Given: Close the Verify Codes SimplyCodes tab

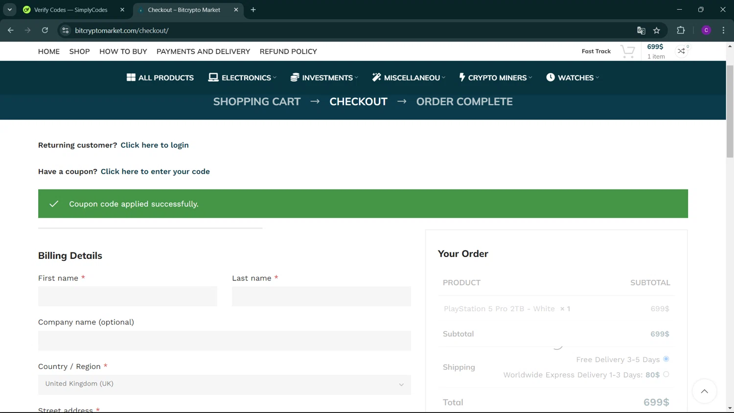Looking at the screenshot, I should click(x=122, y=10).
